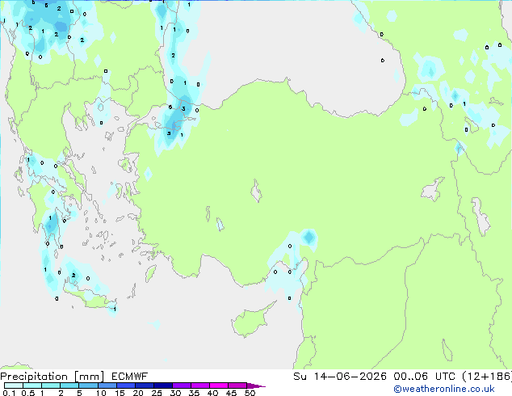The width and height of the screenshot is (512, 396).
Task: Click legend label '0.1'
Action: (9, 393)
